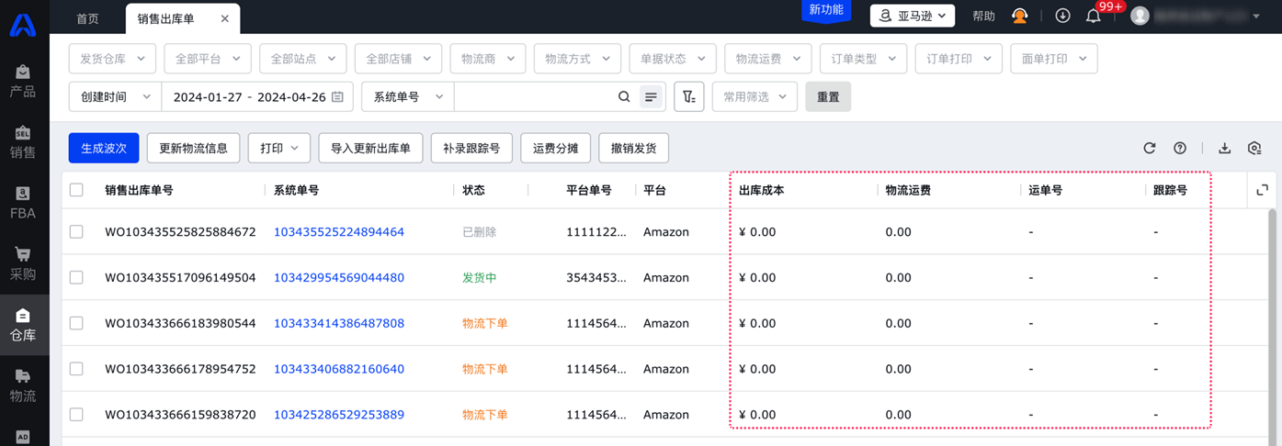Click the magnifier search icon

(624, 96)
